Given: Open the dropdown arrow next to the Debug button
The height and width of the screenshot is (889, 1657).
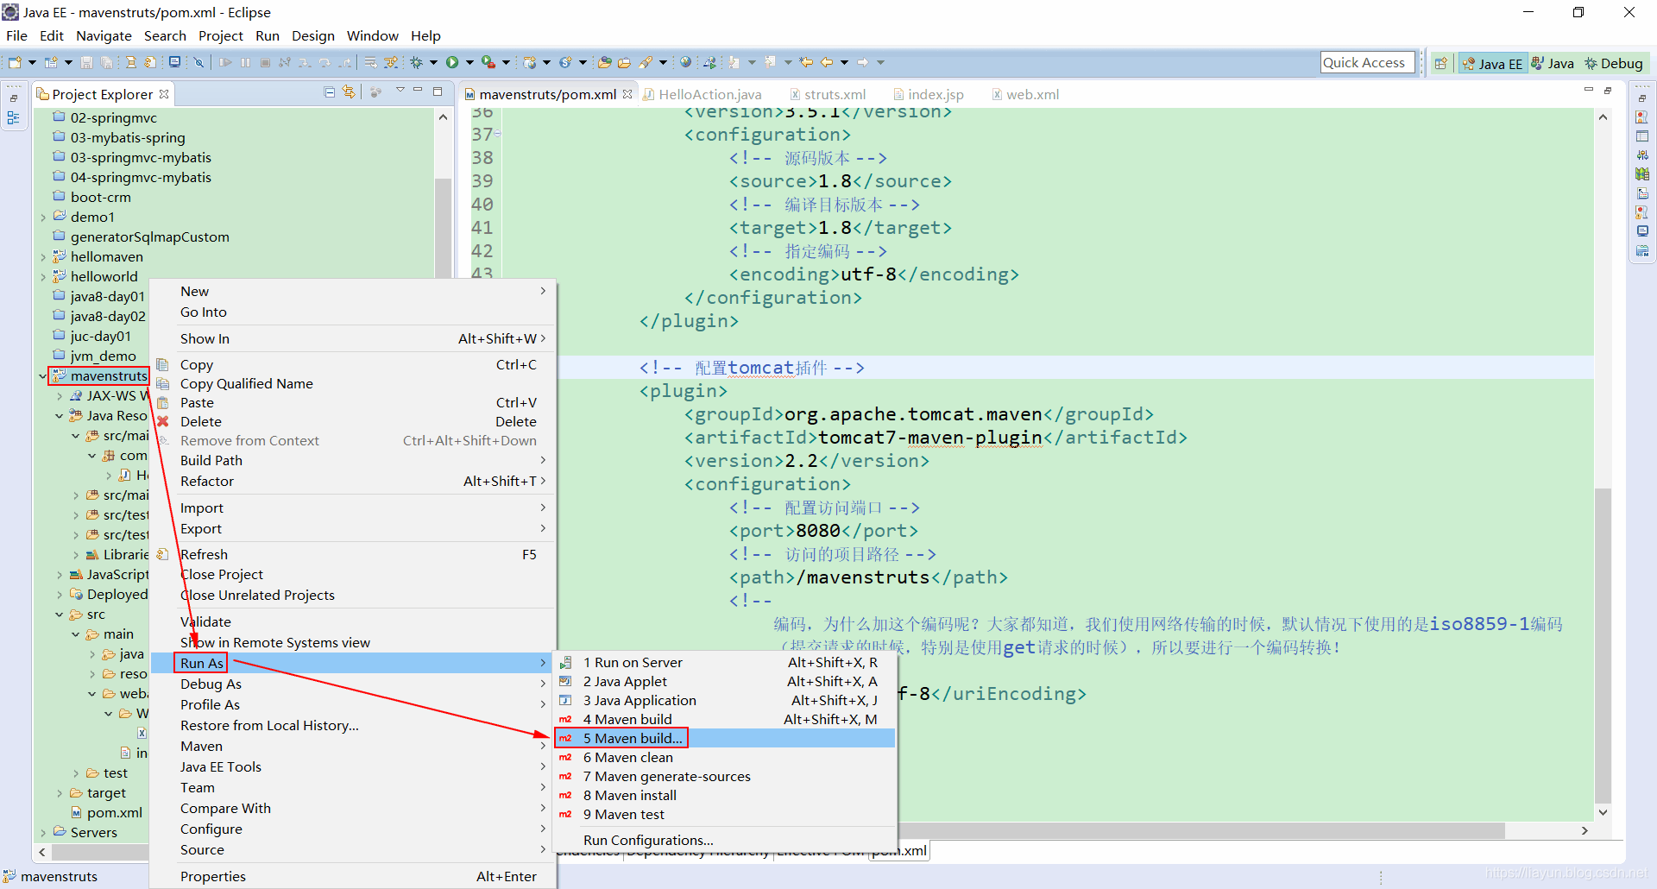Looking at the screenshot, I should [x=433, y=62].
